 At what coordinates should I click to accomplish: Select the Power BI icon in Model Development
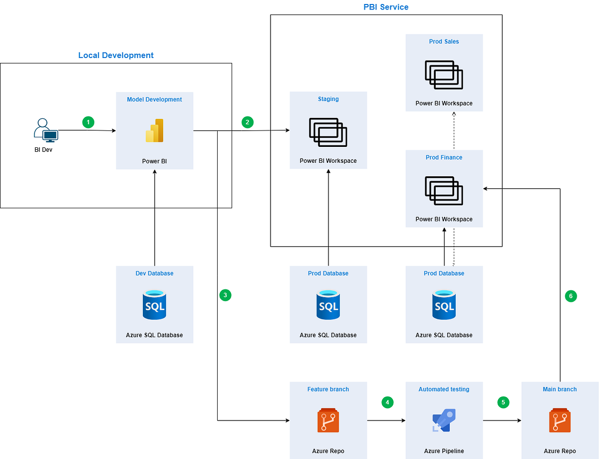[x=154, y=131]
